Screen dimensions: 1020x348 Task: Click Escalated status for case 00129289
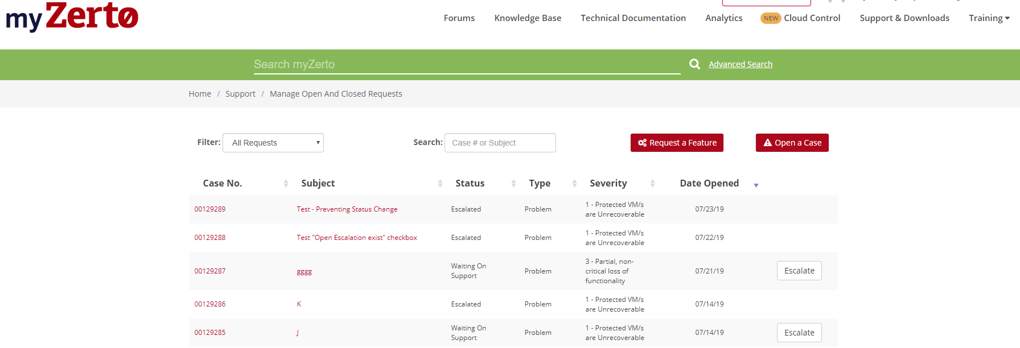pos(466,209)
